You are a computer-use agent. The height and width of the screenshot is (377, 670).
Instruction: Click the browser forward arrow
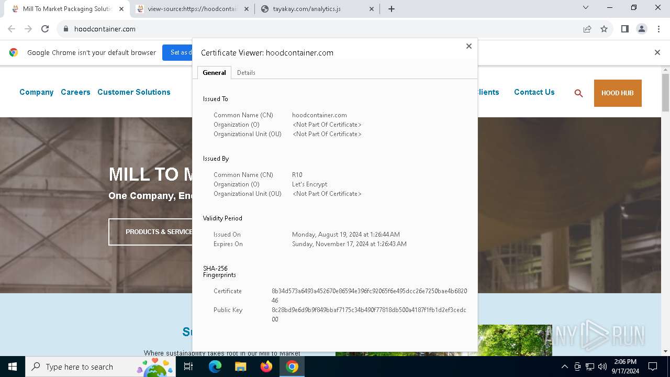(x=28, y=29)
